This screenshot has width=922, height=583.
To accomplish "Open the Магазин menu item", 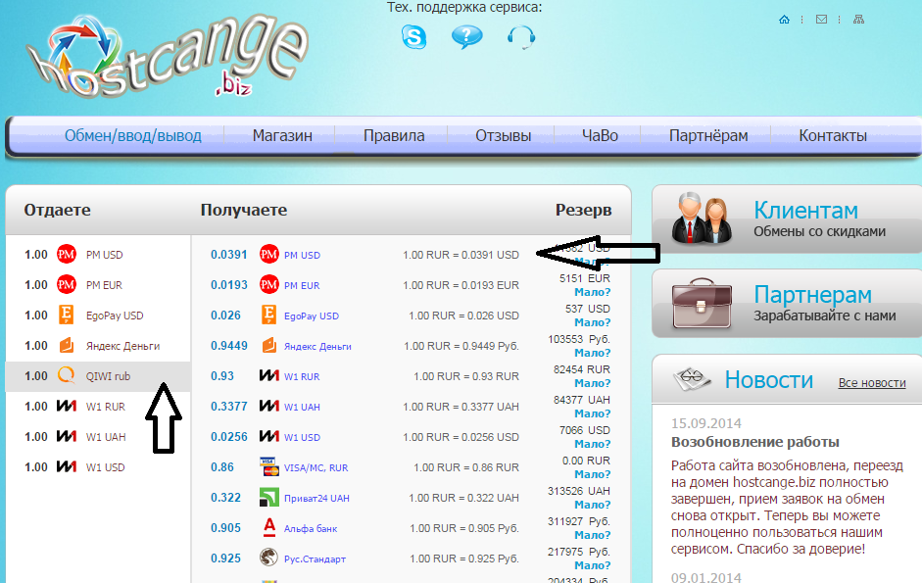I will click(282, 136).
